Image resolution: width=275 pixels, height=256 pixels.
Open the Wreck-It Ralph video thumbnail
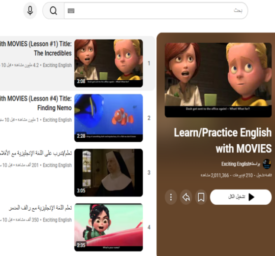click(x=109, y=227)
